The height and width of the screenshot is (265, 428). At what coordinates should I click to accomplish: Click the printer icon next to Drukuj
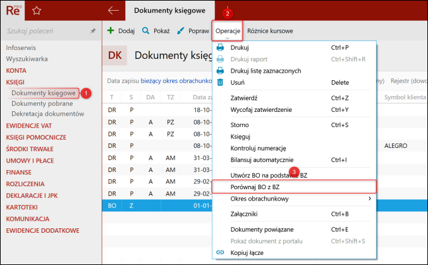click(x=220, y=47)
